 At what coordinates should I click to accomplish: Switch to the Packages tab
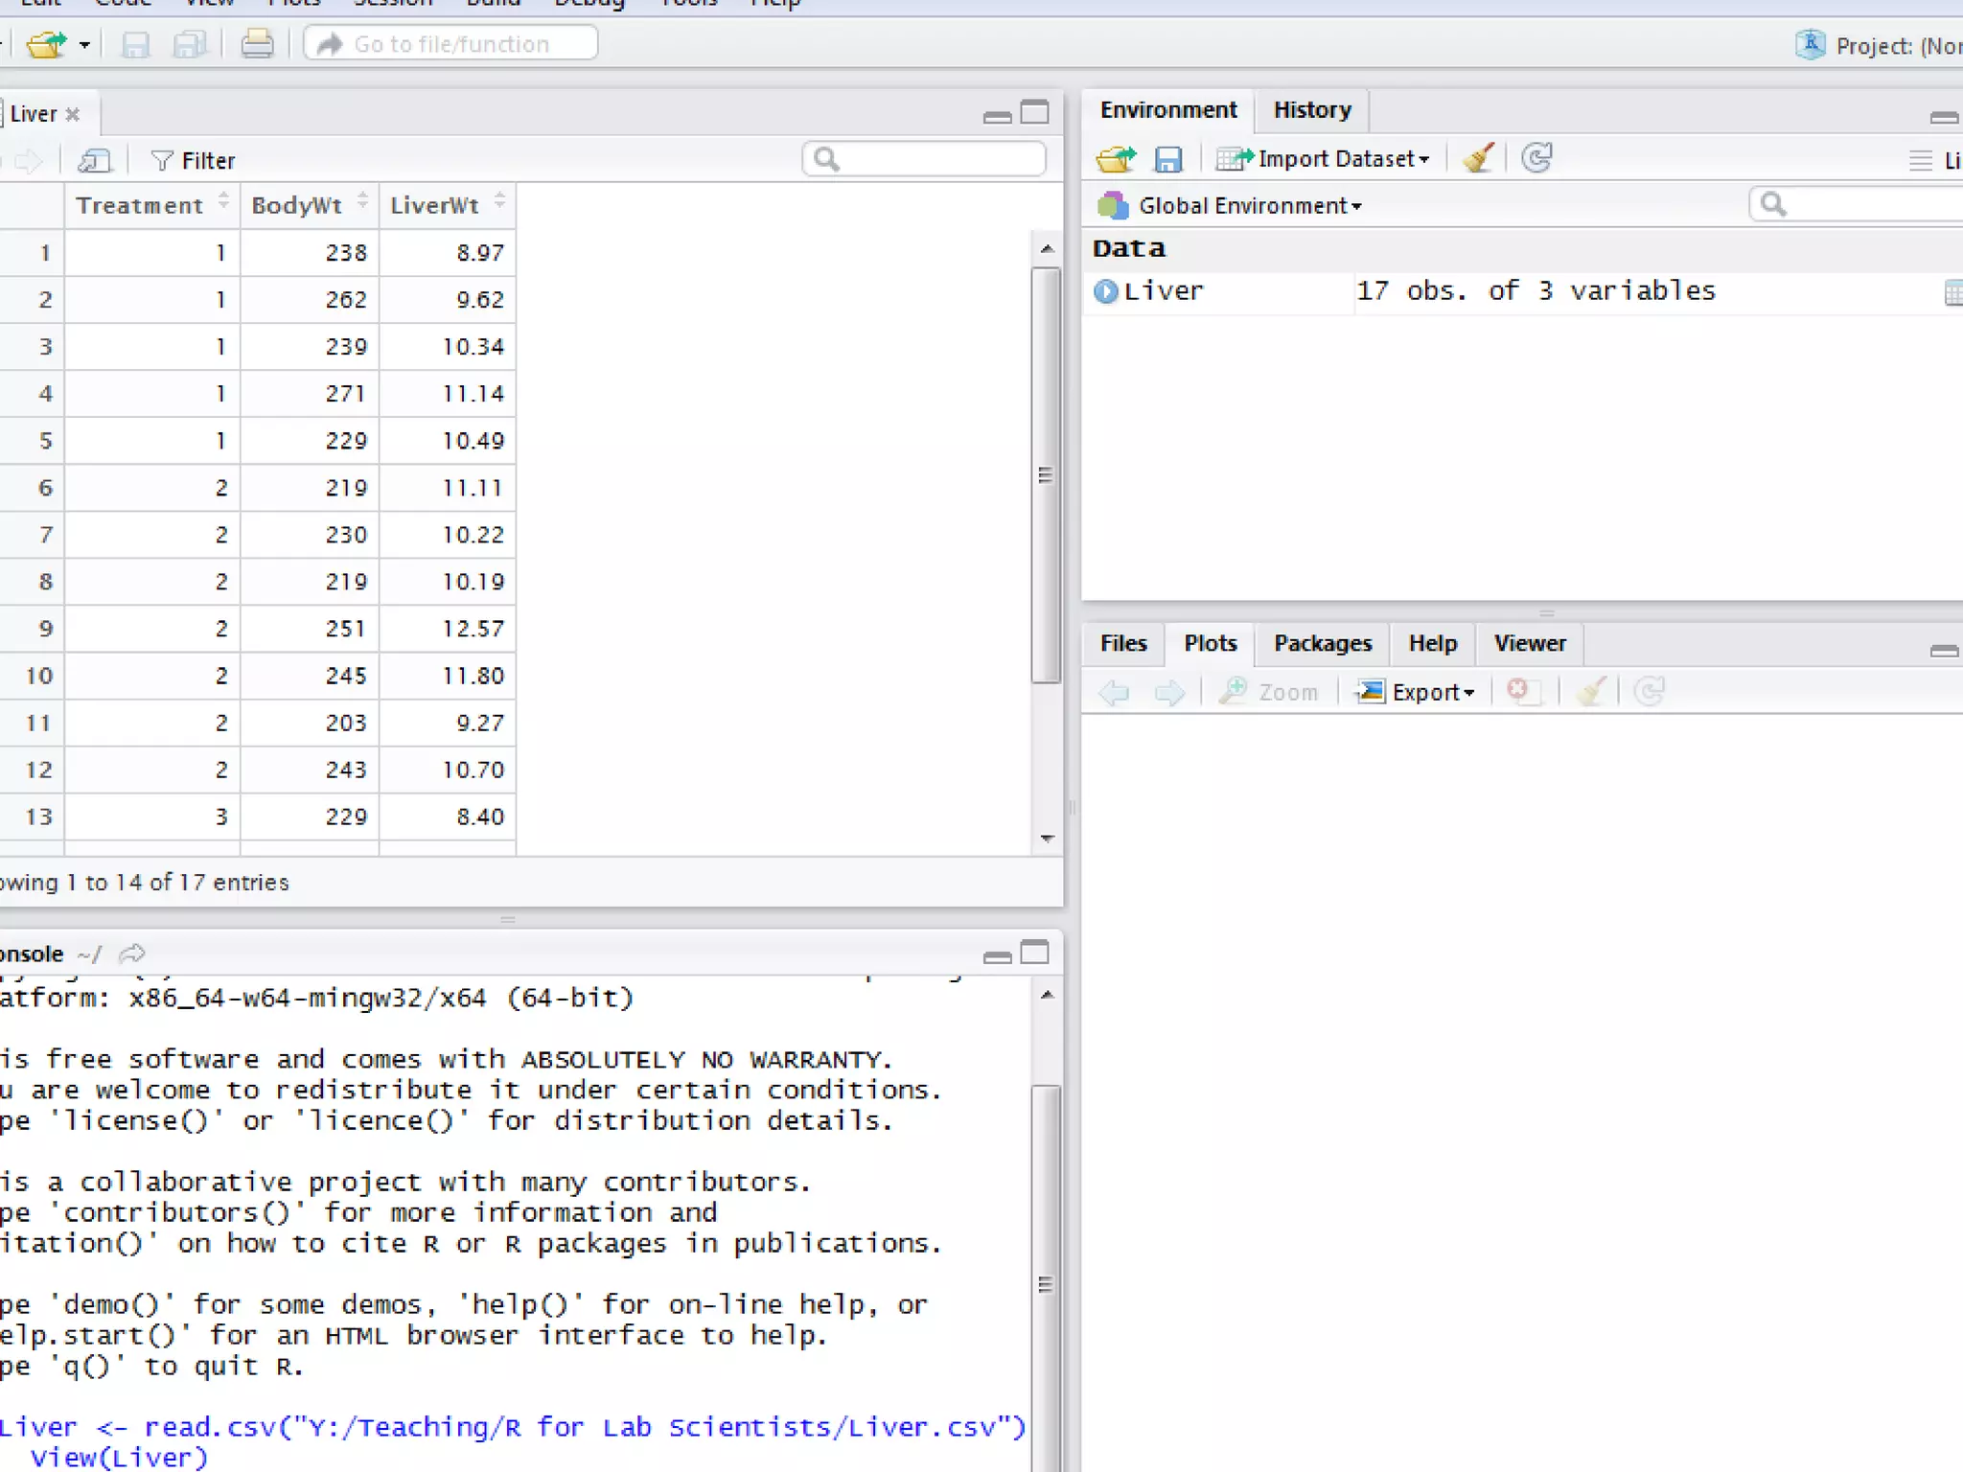tap(1322, 643)
